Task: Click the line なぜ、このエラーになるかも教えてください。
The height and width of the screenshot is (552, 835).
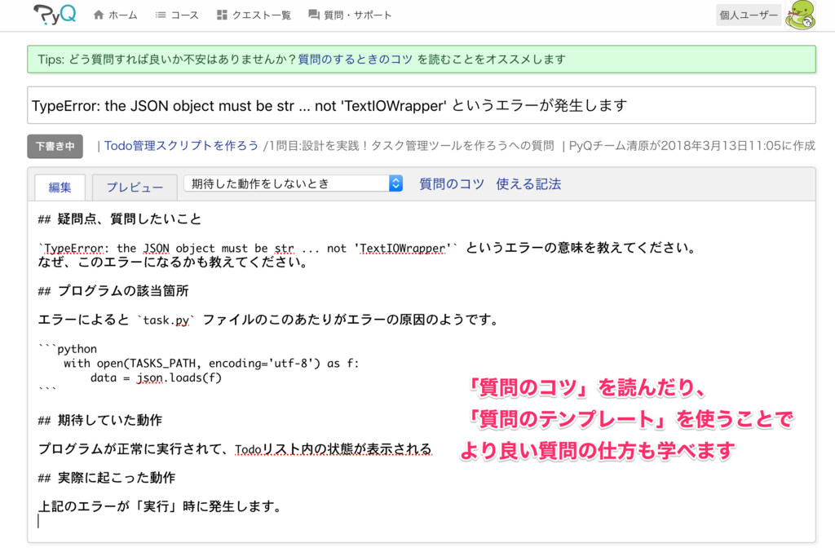Action: click(x=173, y=262)
